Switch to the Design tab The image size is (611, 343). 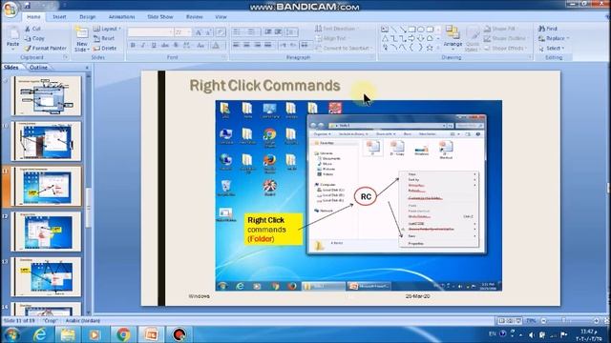tap(87, 17)
